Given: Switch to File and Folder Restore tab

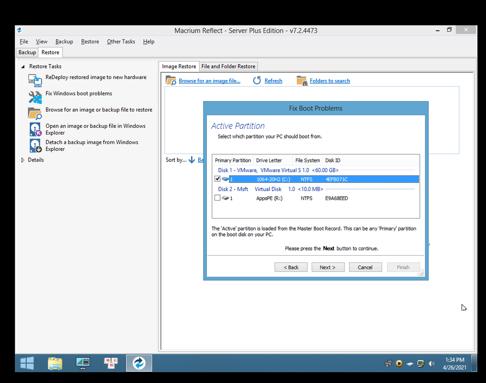Looking at the screenshot, I should pos(228,67).
